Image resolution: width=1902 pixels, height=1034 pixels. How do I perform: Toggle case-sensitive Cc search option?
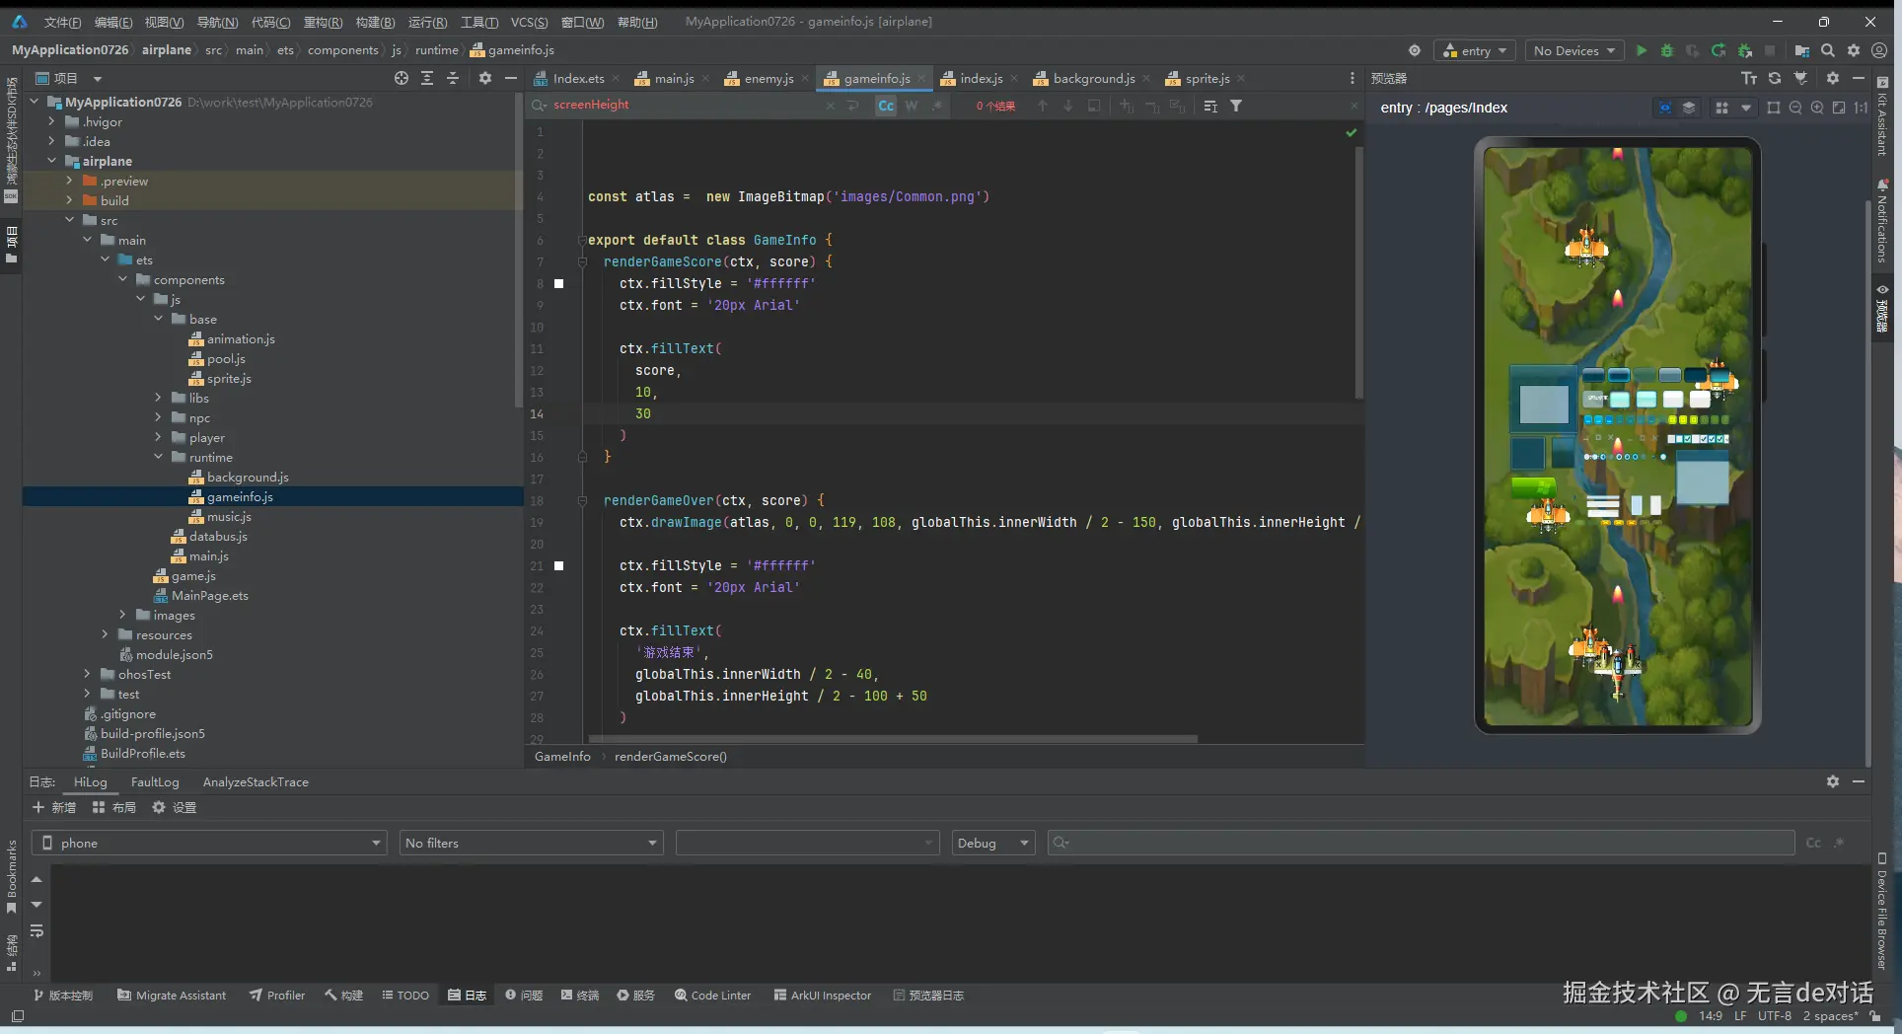pyautogui.click(x=886, y=106)
